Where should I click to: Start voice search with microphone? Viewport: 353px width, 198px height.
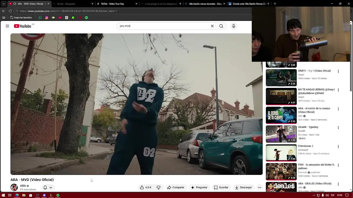click(x=234, y=26)
